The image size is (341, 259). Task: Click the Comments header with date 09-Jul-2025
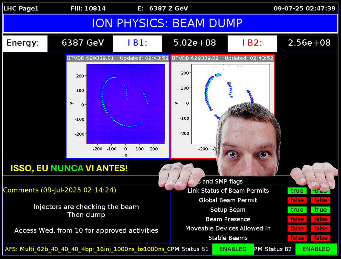click(x=60, y=190)
